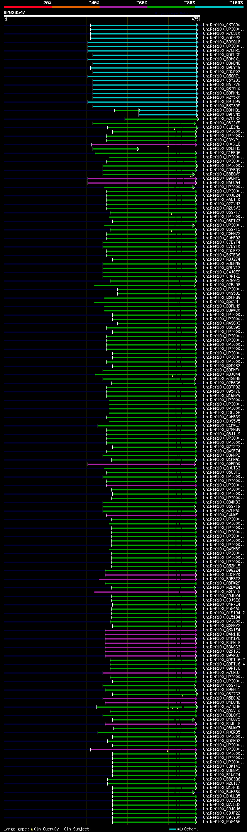The height and width of the screenshot is (832, 247).
Task: Select hit label UniRef100_Q5GA71
Action: (x=222, y=76)
